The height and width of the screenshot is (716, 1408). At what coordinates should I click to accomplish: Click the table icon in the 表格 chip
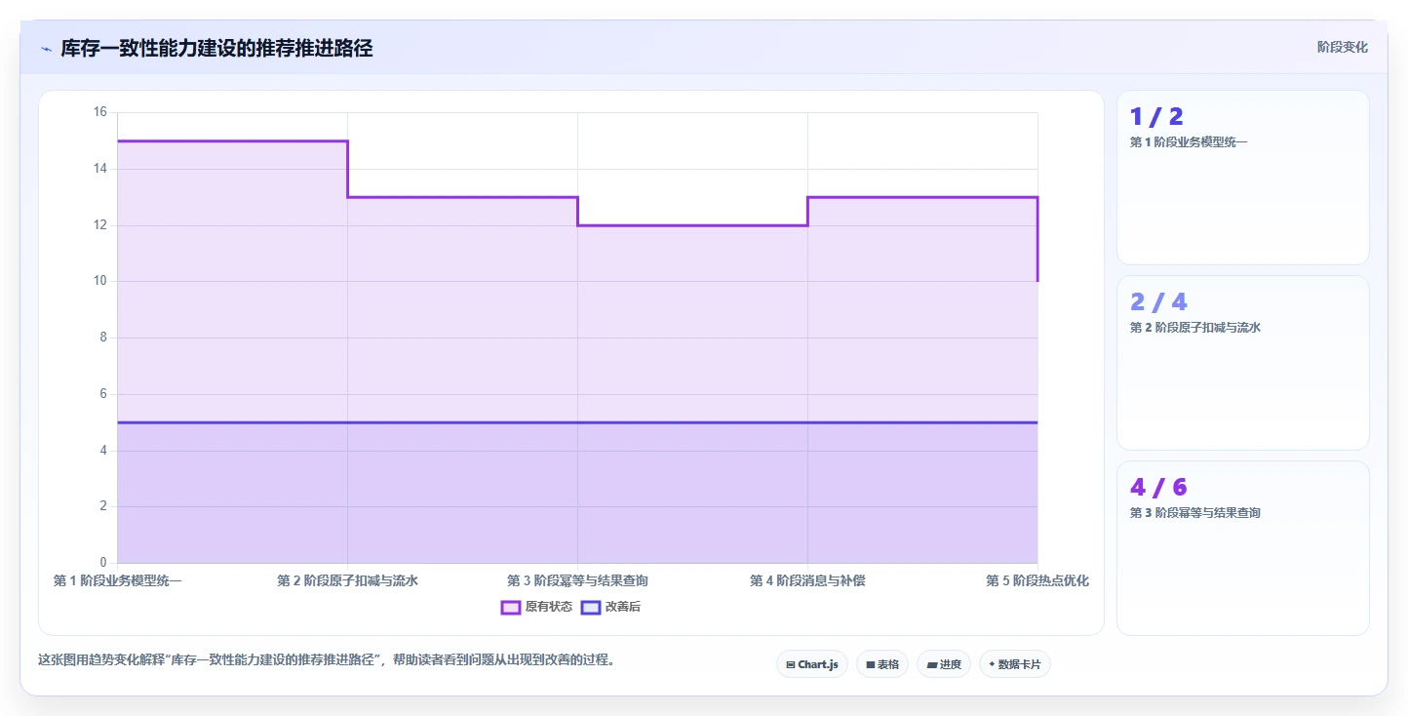pos(870,664)
